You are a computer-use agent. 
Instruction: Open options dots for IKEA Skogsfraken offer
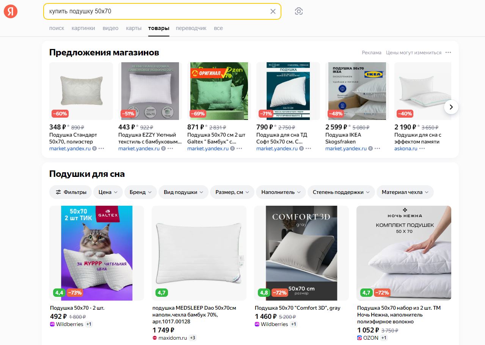click(x=377, y=148)
